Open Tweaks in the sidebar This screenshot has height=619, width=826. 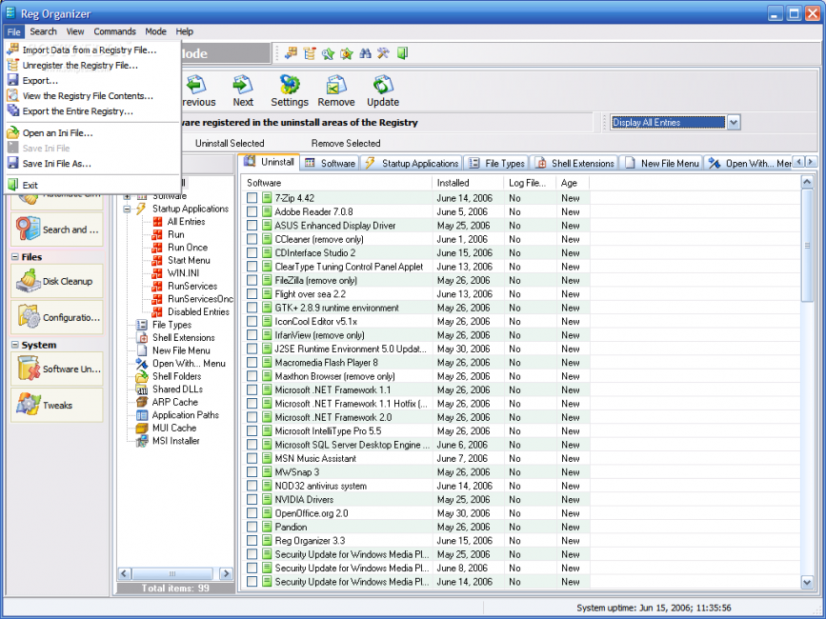57,406
